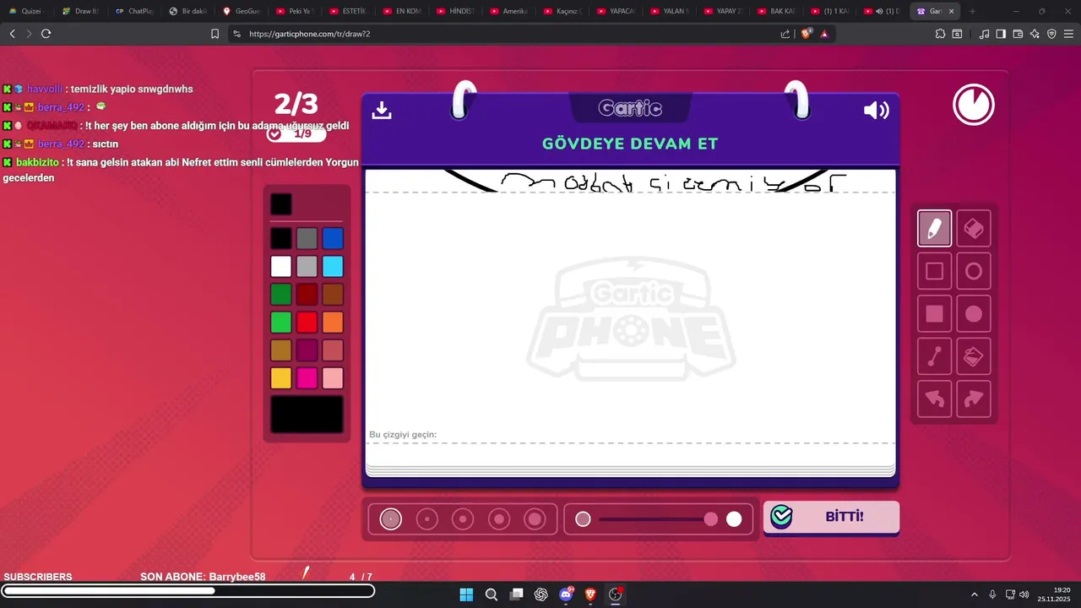Select the third brush size
This screenshot has width=1081, height=608.
463,519
